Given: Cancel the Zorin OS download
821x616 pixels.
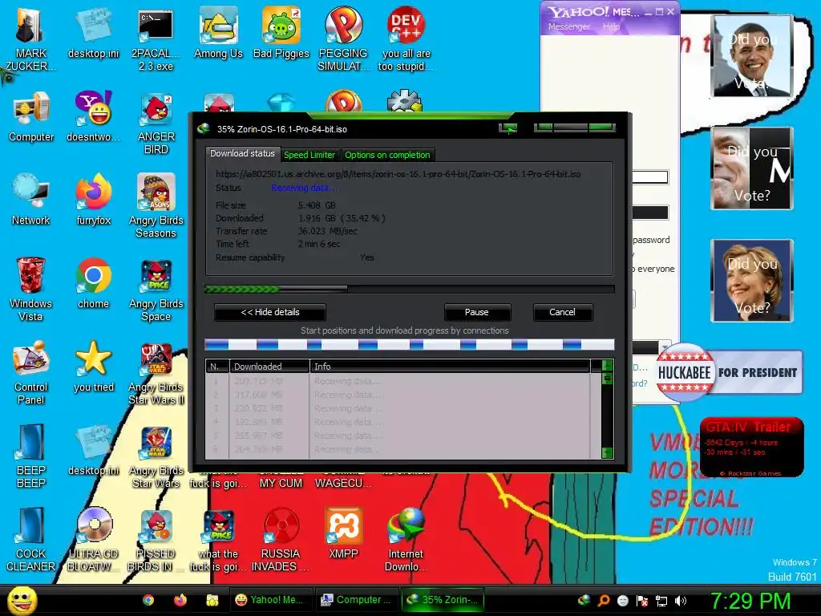Looking at the screenshot, I should [x=562, y=312].
